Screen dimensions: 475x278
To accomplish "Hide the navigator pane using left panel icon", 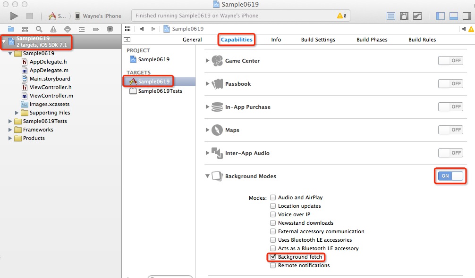I will coord(441,16).
